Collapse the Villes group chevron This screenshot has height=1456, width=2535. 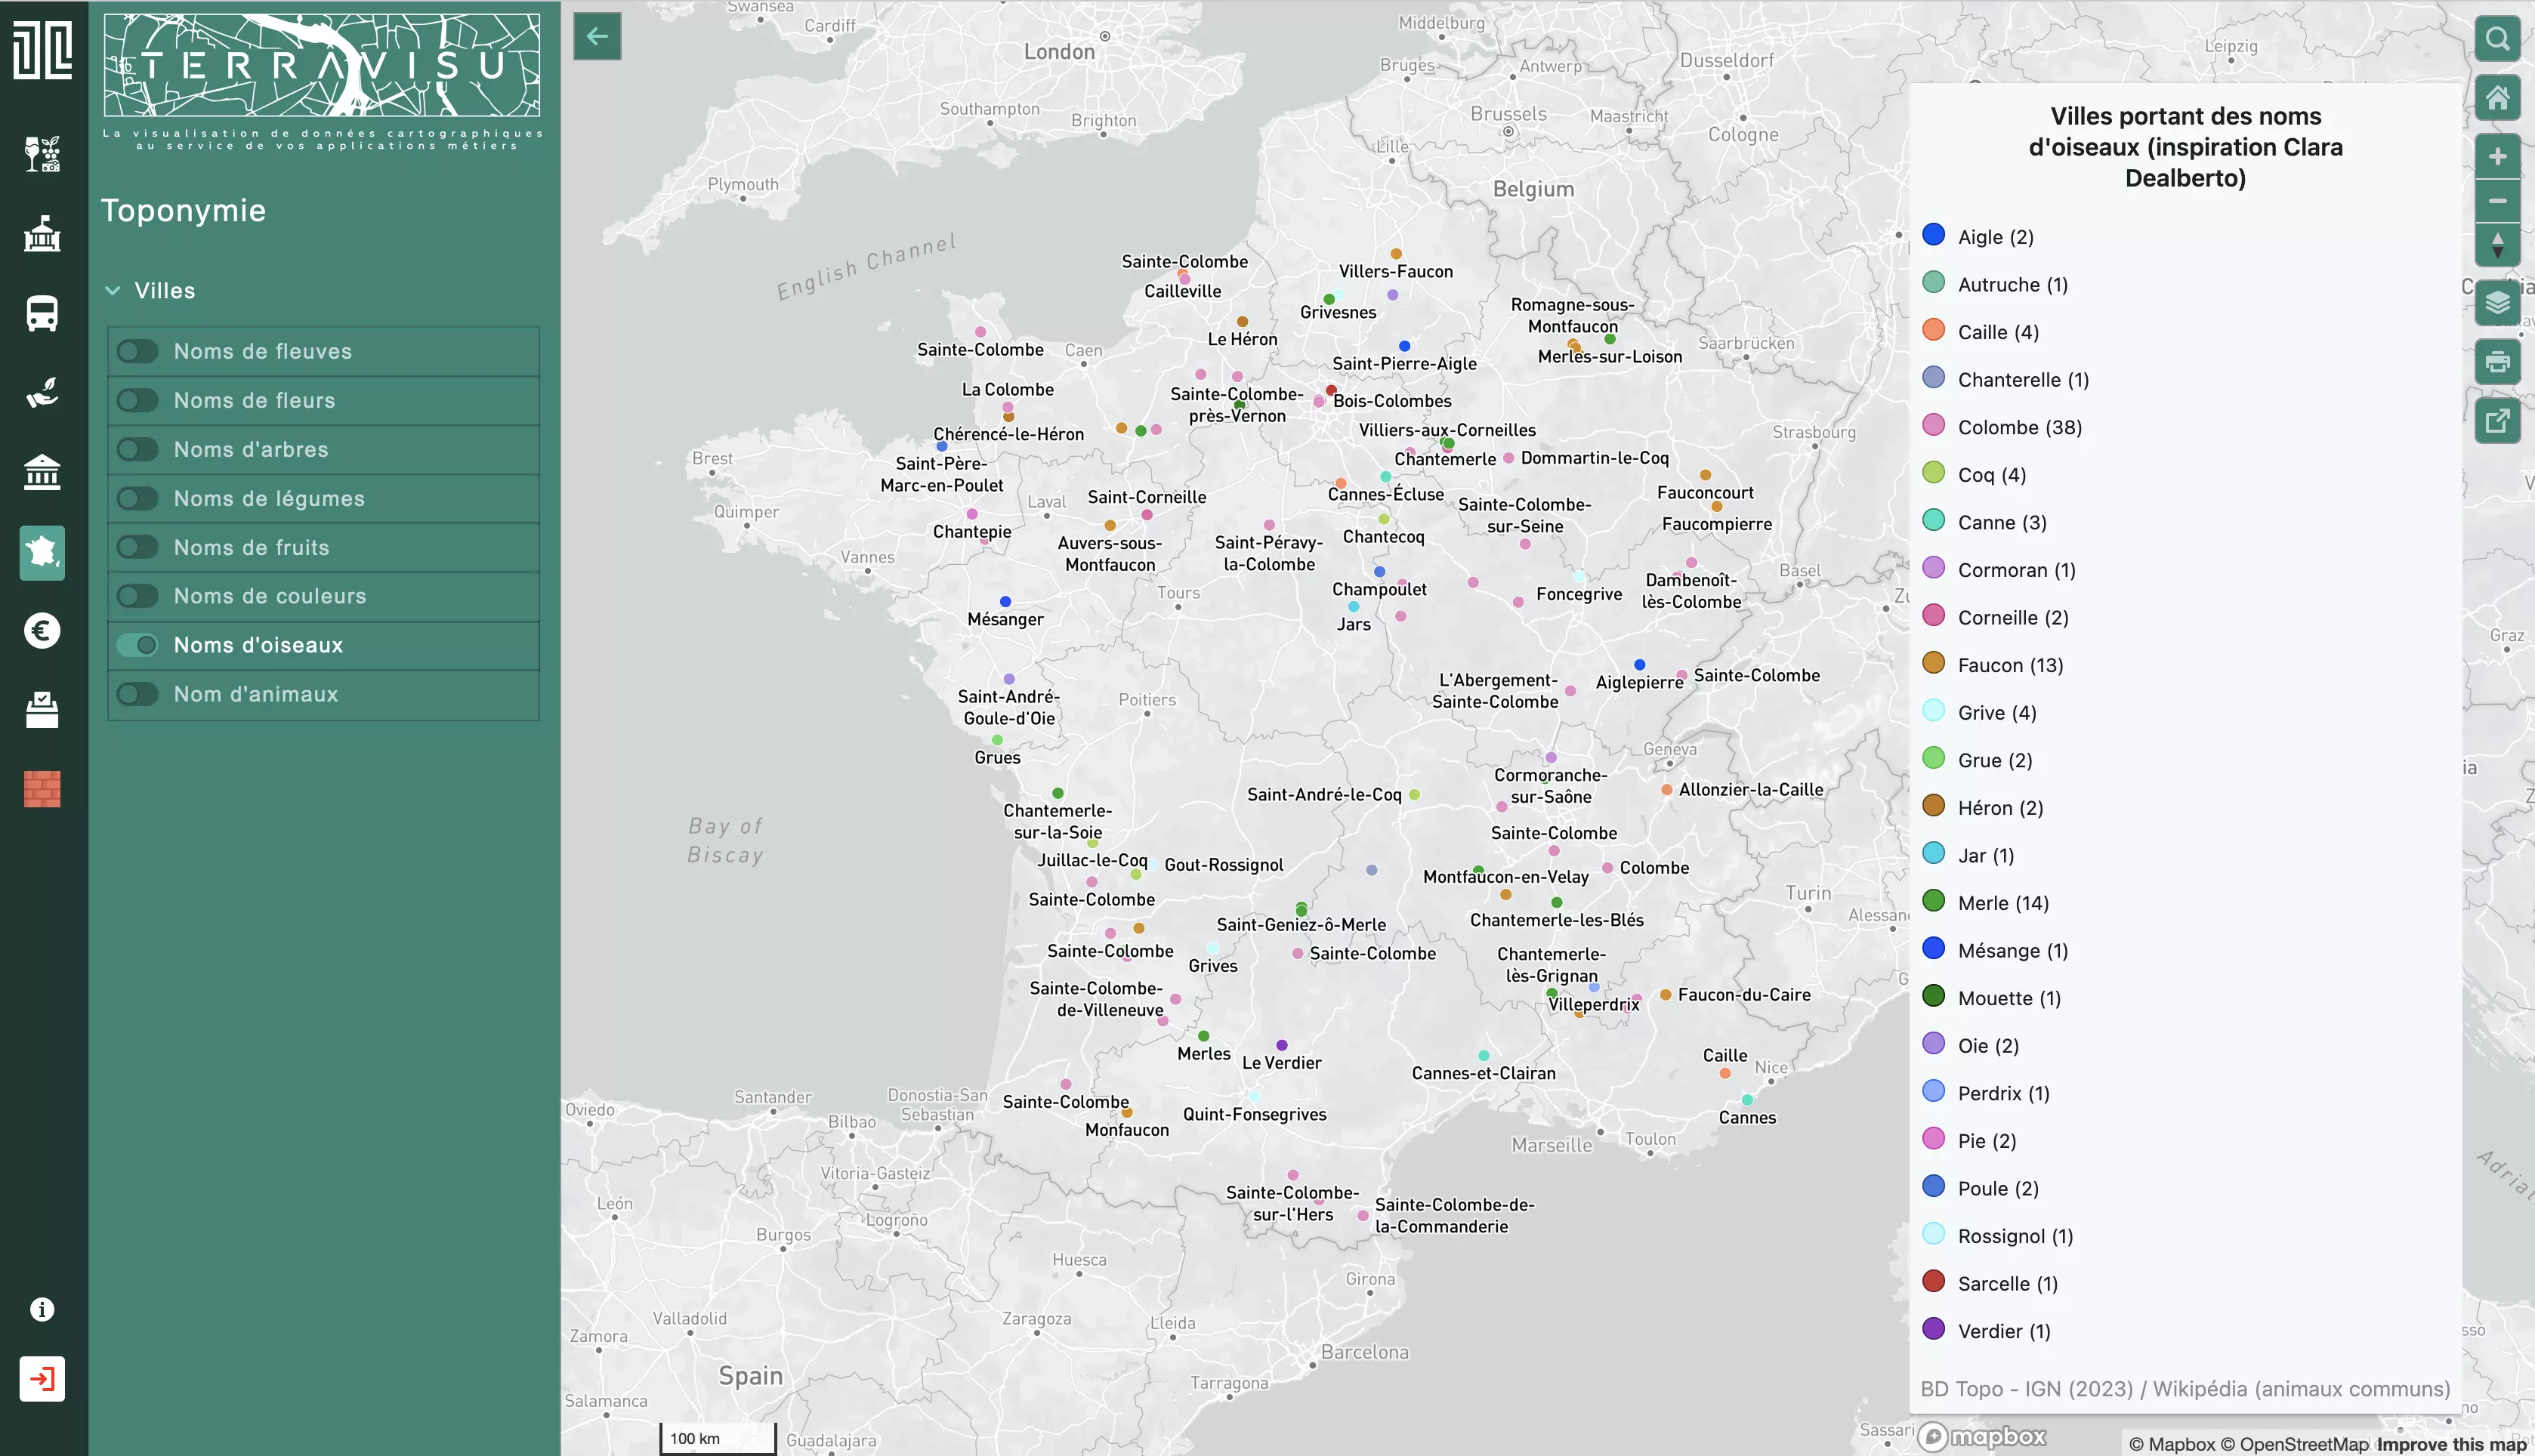[113, 291]
